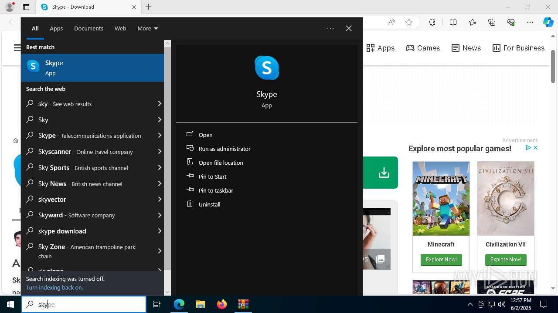
Task: Click the taskbar search input box
Action: point(84,304)
